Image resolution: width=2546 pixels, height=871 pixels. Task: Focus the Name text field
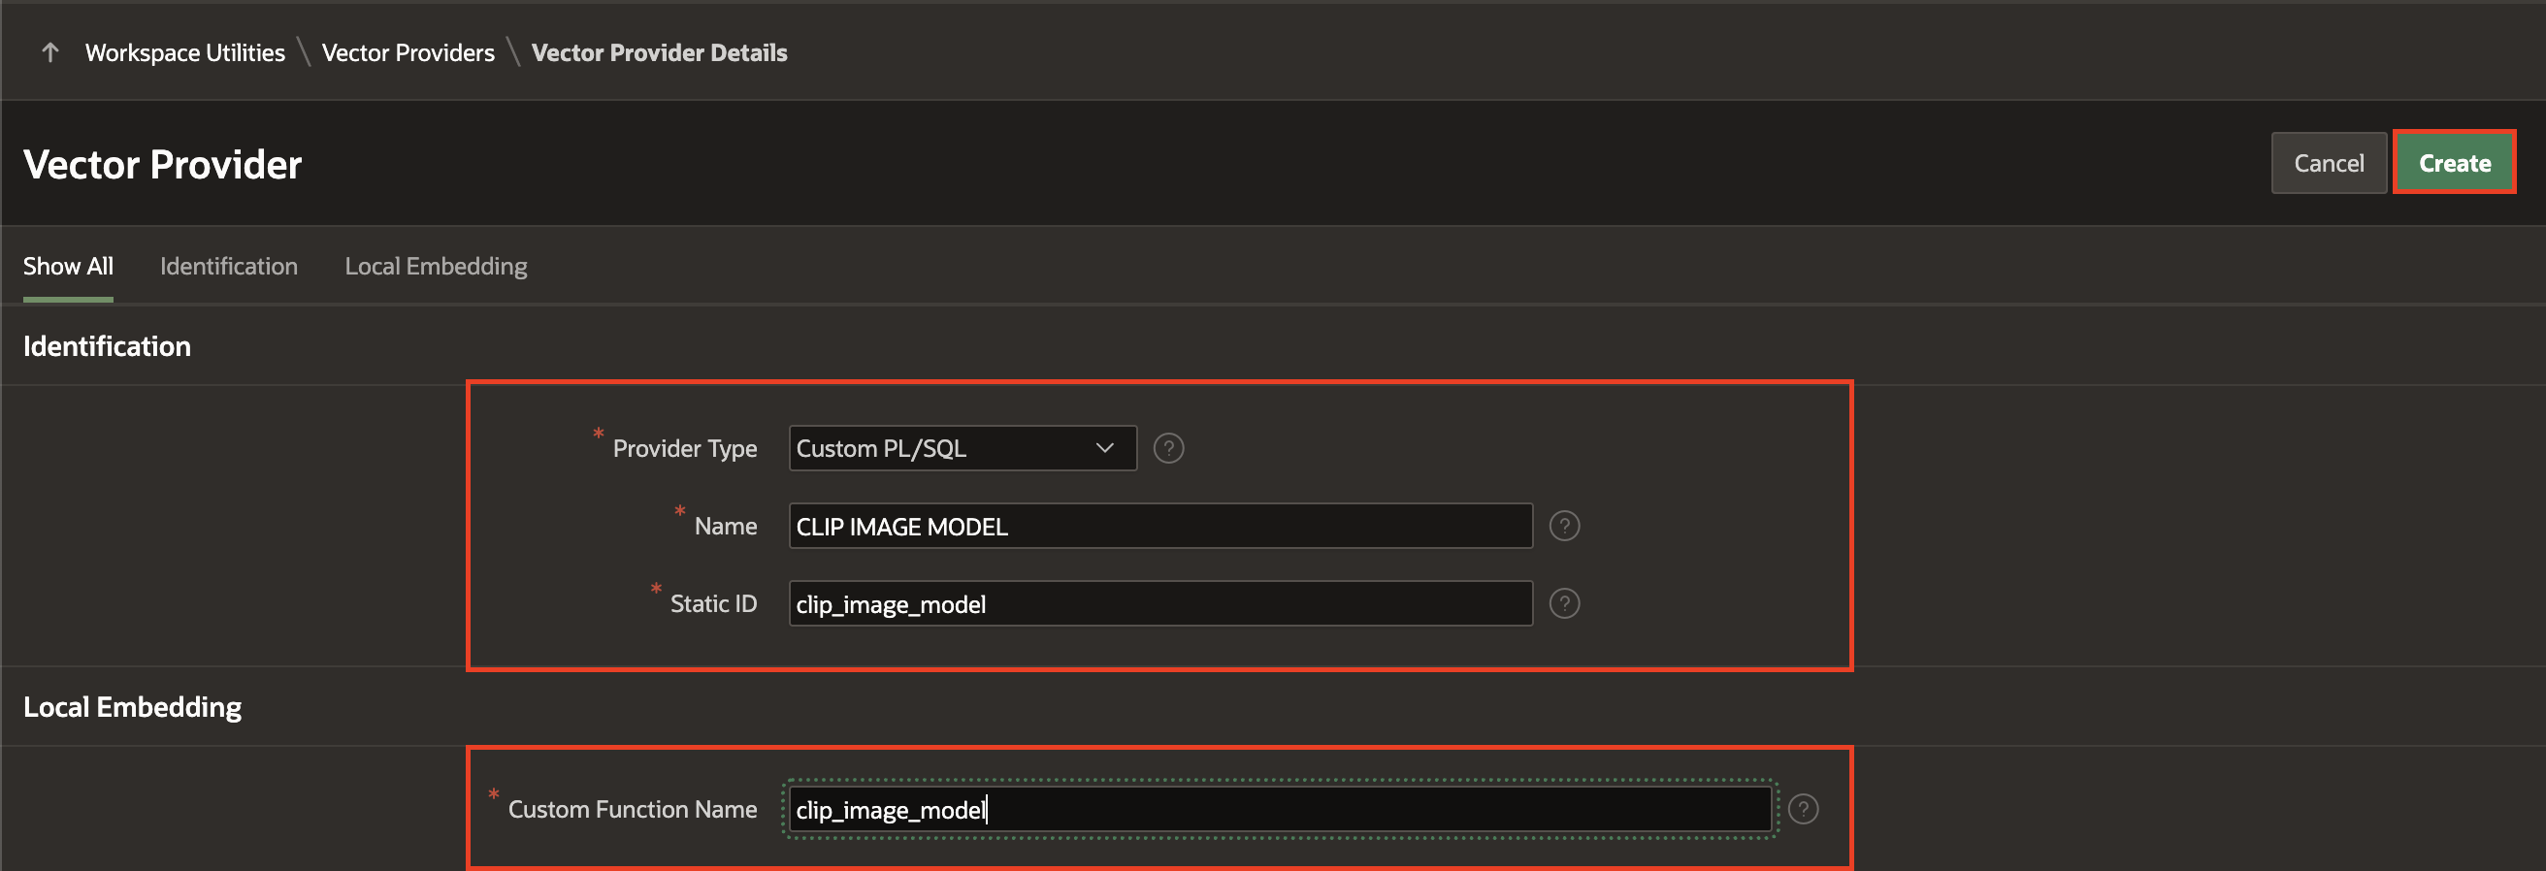point(1159,527)
